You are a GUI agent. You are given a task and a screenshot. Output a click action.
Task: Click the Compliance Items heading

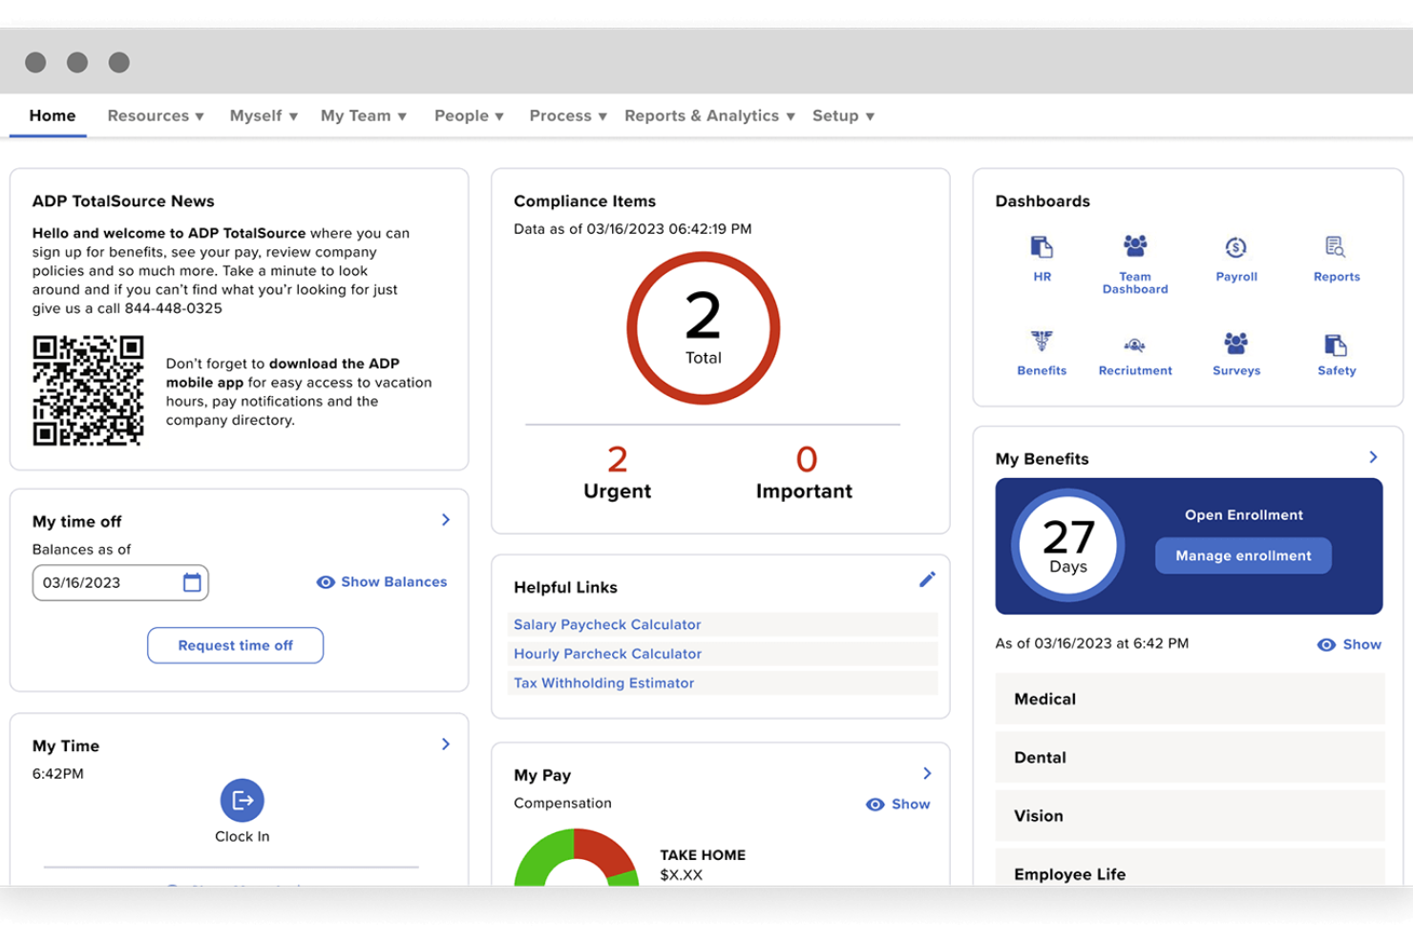coord(584,201)
